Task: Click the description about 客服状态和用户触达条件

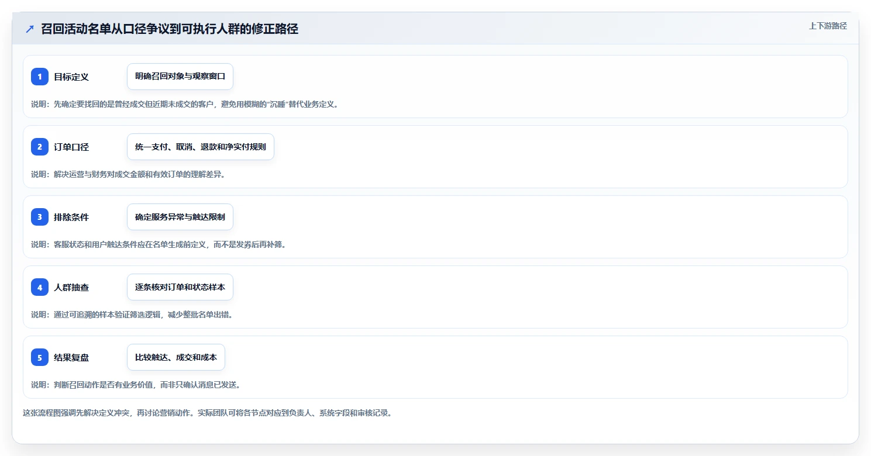Action: (x=159, y=244)
